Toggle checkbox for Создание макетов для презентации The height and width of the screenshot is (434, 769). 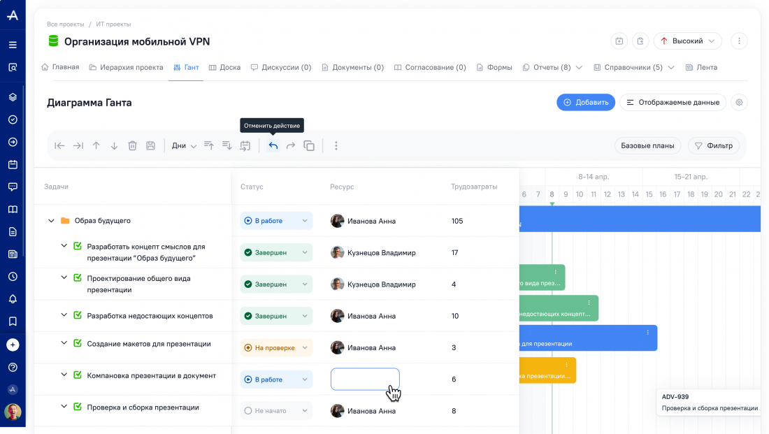pos(78,343)
